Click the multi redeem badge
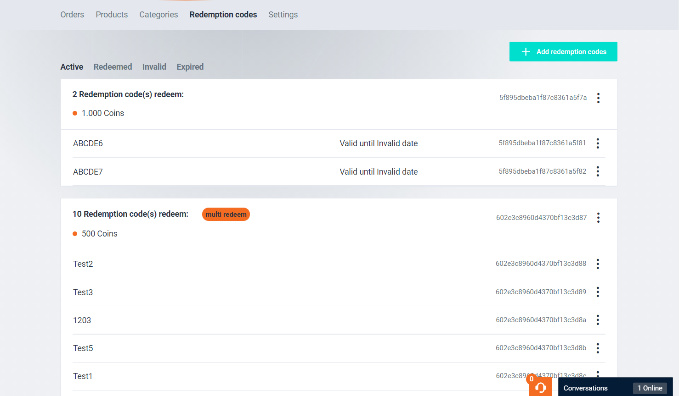Image resolution: width=679 pixels, height=396 pixels. (x=226, y=214)
